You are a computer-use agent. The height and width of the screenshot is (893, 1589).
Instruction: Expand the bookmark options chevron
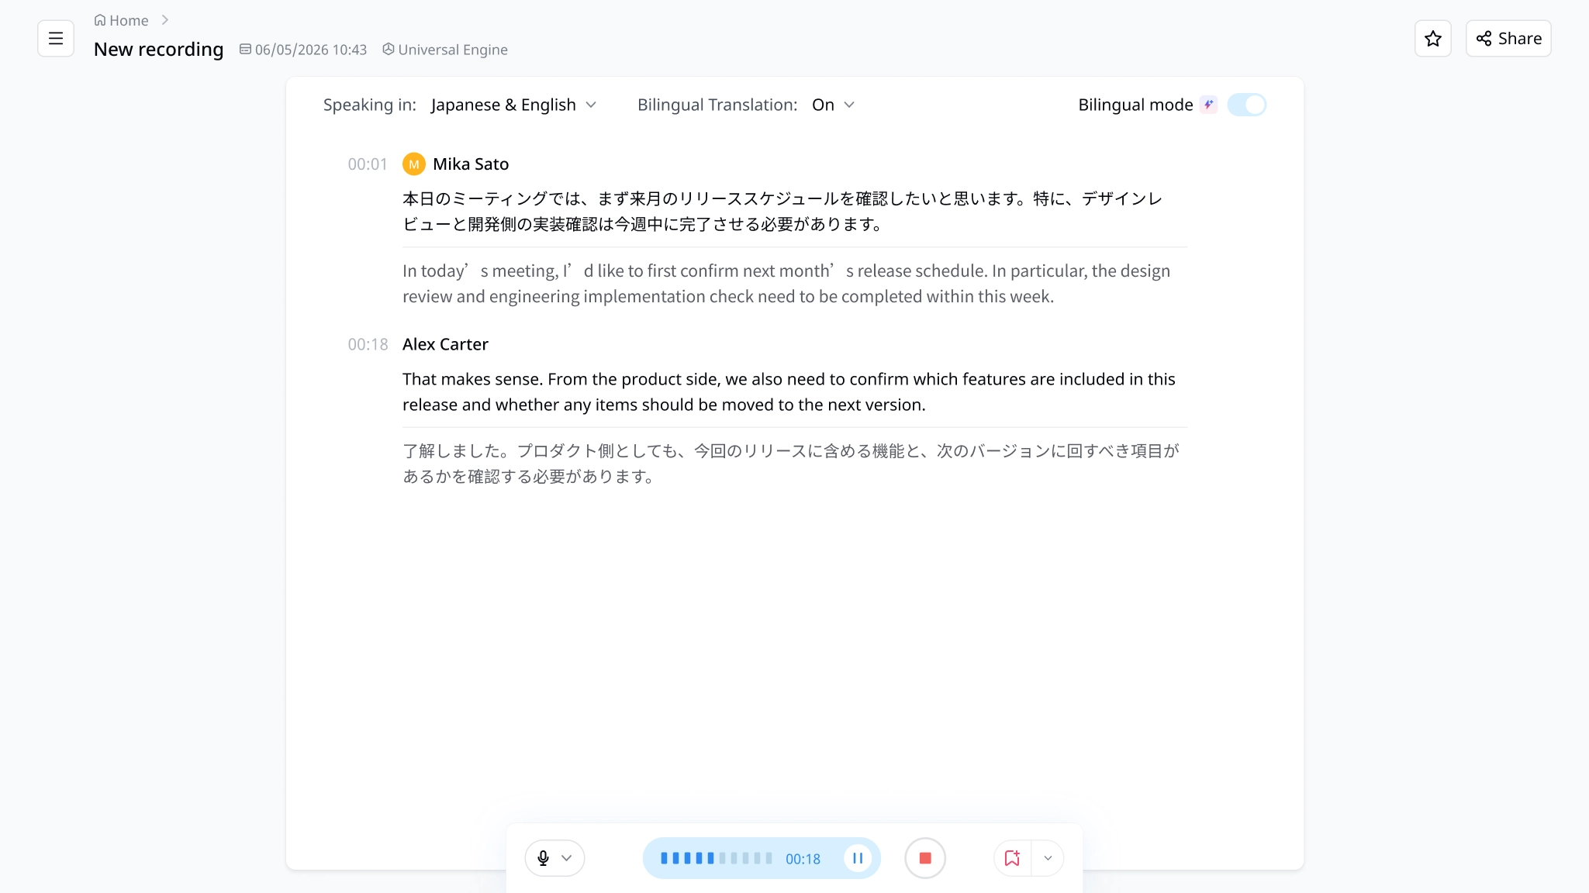[x=1048, y=858]
